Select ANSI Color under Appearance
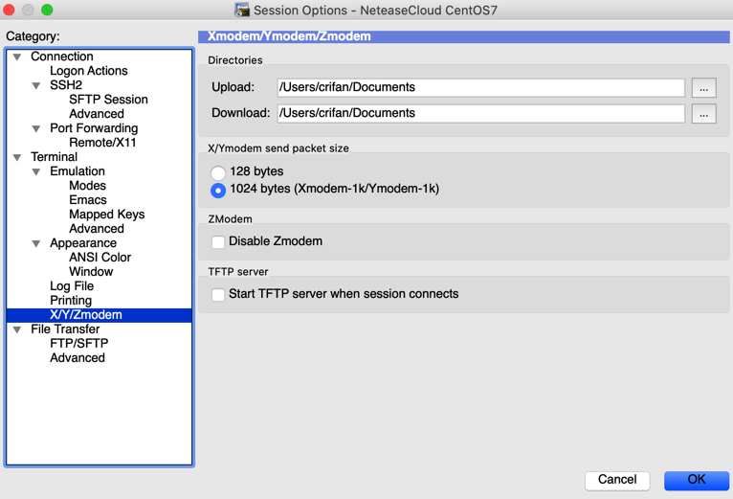Screen dimensions: 733x499 [x=100, y=258]
